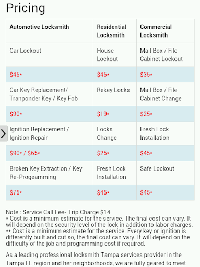Click the $75 key extraction price
Viewport: 200px width, 267px height.
(x=16, y=192)
